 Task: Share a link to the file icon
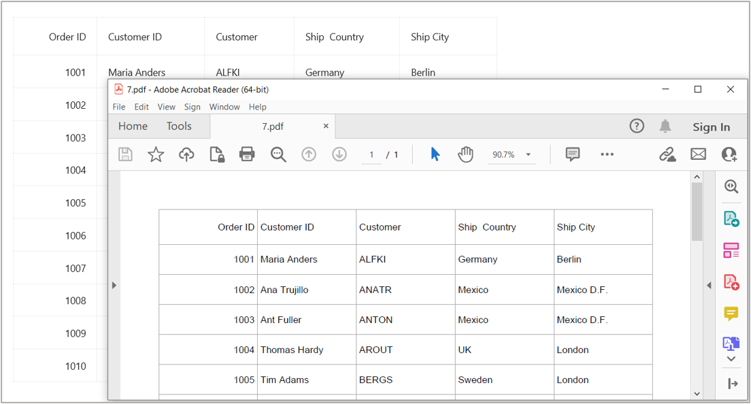coord(667,154)
